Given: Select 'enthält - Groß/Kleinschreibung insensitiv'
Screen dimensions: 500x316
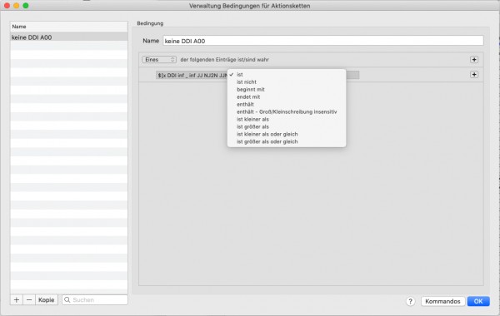Looking at the screenshot, I should click(x=287, y=111).
